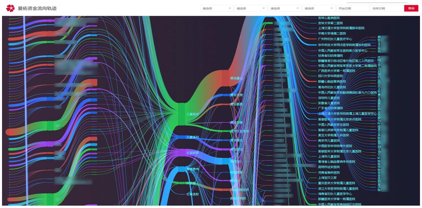Select the 儿童医疗 node label

click(x=193, y=114)
